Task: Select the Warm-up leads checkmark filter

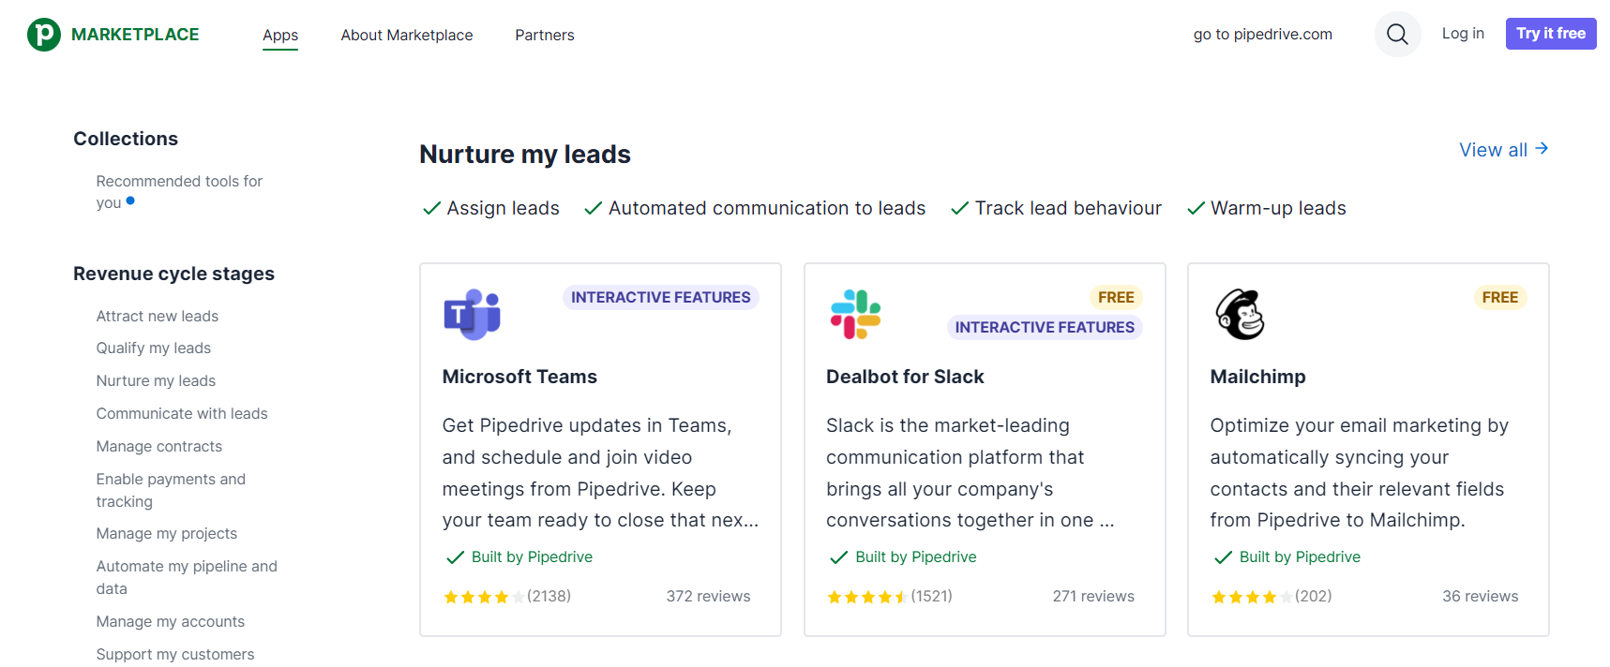Action: click(x=1267, y=208)
